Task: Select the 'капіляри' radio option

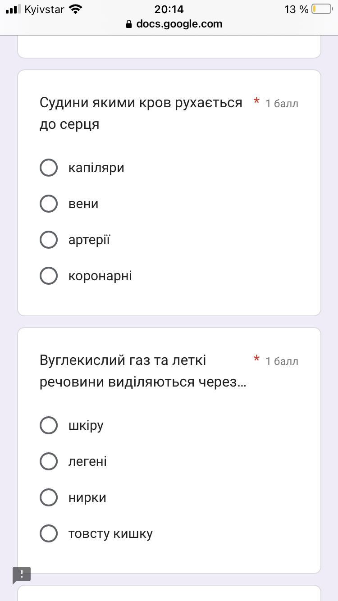Action: click(49, 168)
